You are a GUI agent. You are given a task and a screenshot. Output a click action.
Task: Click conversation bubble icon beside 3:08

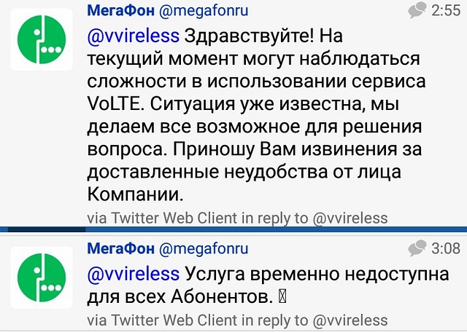417,248
